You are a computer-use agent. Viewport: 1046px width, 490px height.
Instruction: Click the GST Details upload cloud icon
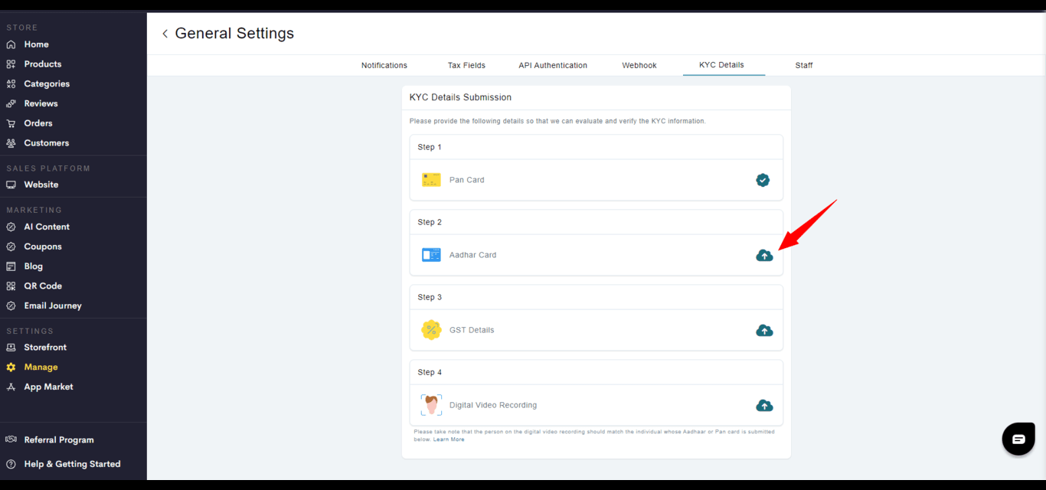click(x=764, y=330)
